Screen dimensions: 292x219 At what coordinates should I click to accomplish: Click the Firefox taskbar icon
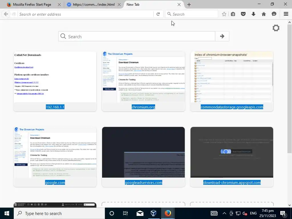168,213
